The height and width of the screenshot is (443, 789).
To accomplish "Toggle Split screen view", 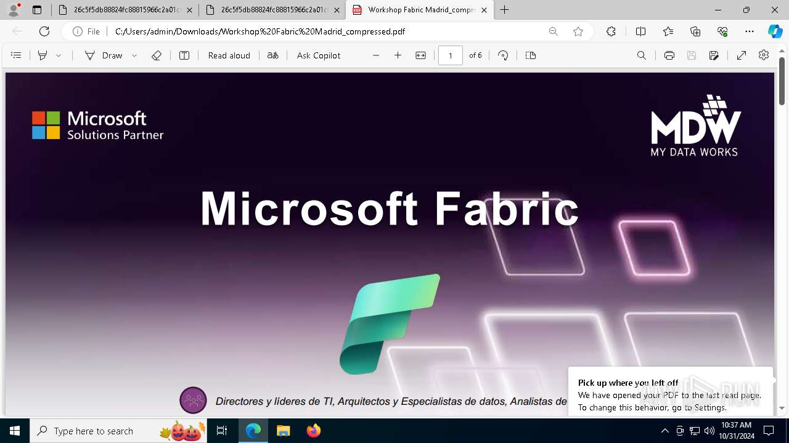I will [640, 31].
